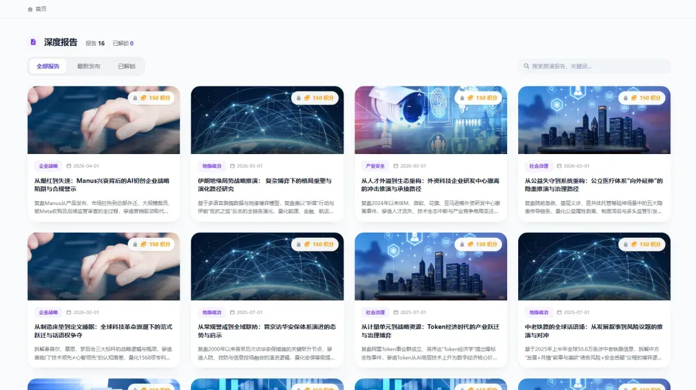This screenshot has width=696, height=390.
Task: Open the city skyline thumbnail of 公立医疗体系 report
Action: (594, 120)
